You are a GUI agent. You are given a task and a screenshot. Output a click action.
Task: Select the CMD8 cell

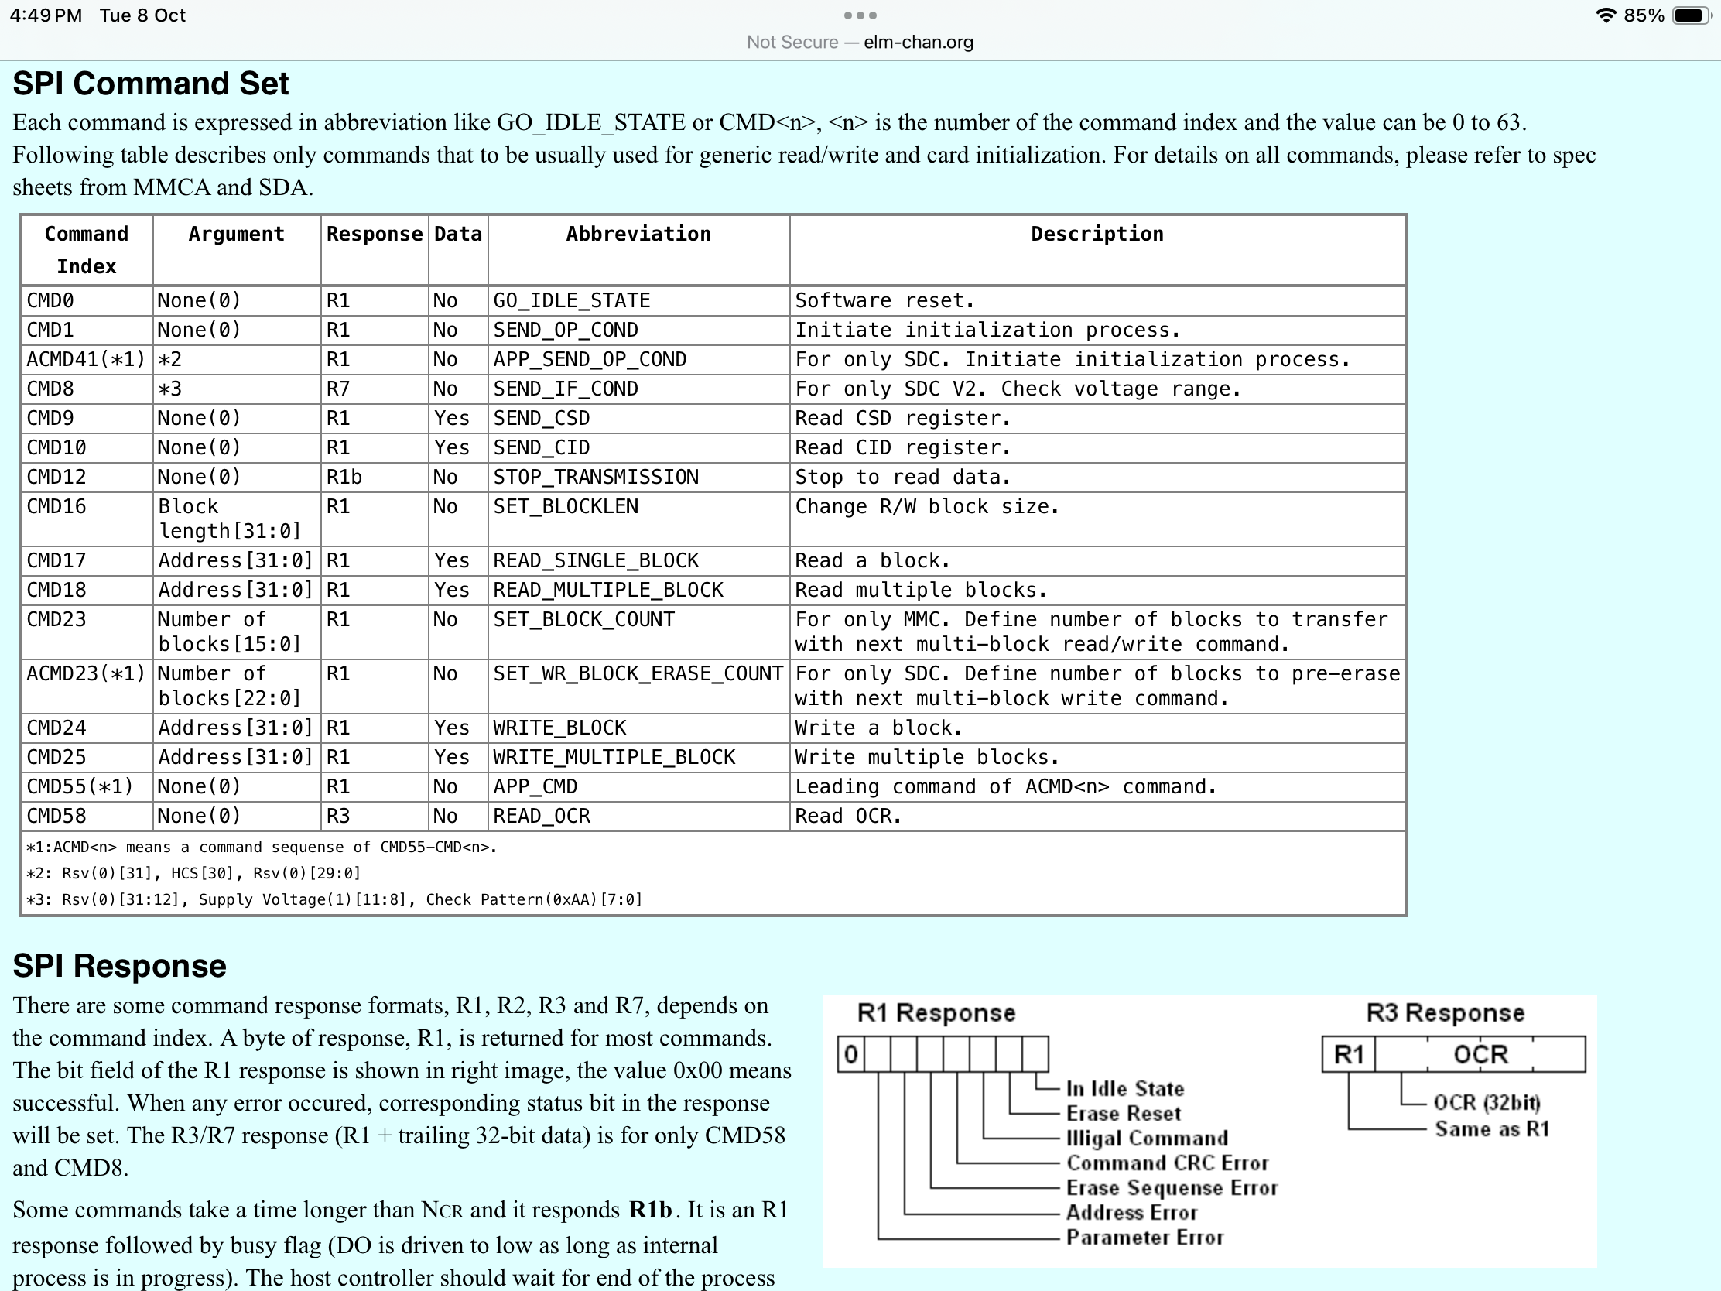click(87, 389)
